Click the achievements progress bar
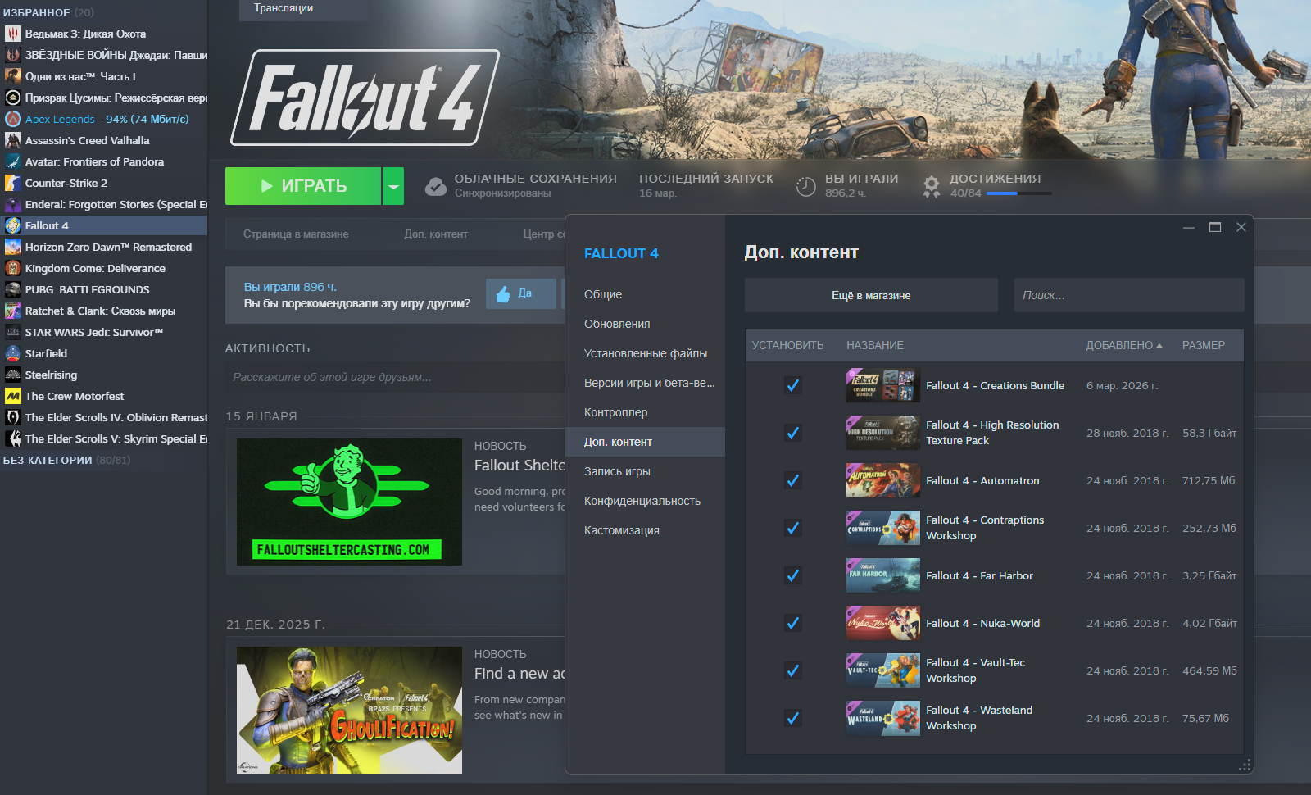Image resolution: width=1311 pixels, height=795 pixels. coord(1019,193)
